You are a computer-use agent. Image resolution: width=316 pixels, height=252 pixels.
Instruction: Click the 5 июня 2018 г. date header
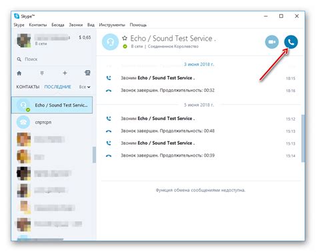pyautogui.click(x=199, y=105)
